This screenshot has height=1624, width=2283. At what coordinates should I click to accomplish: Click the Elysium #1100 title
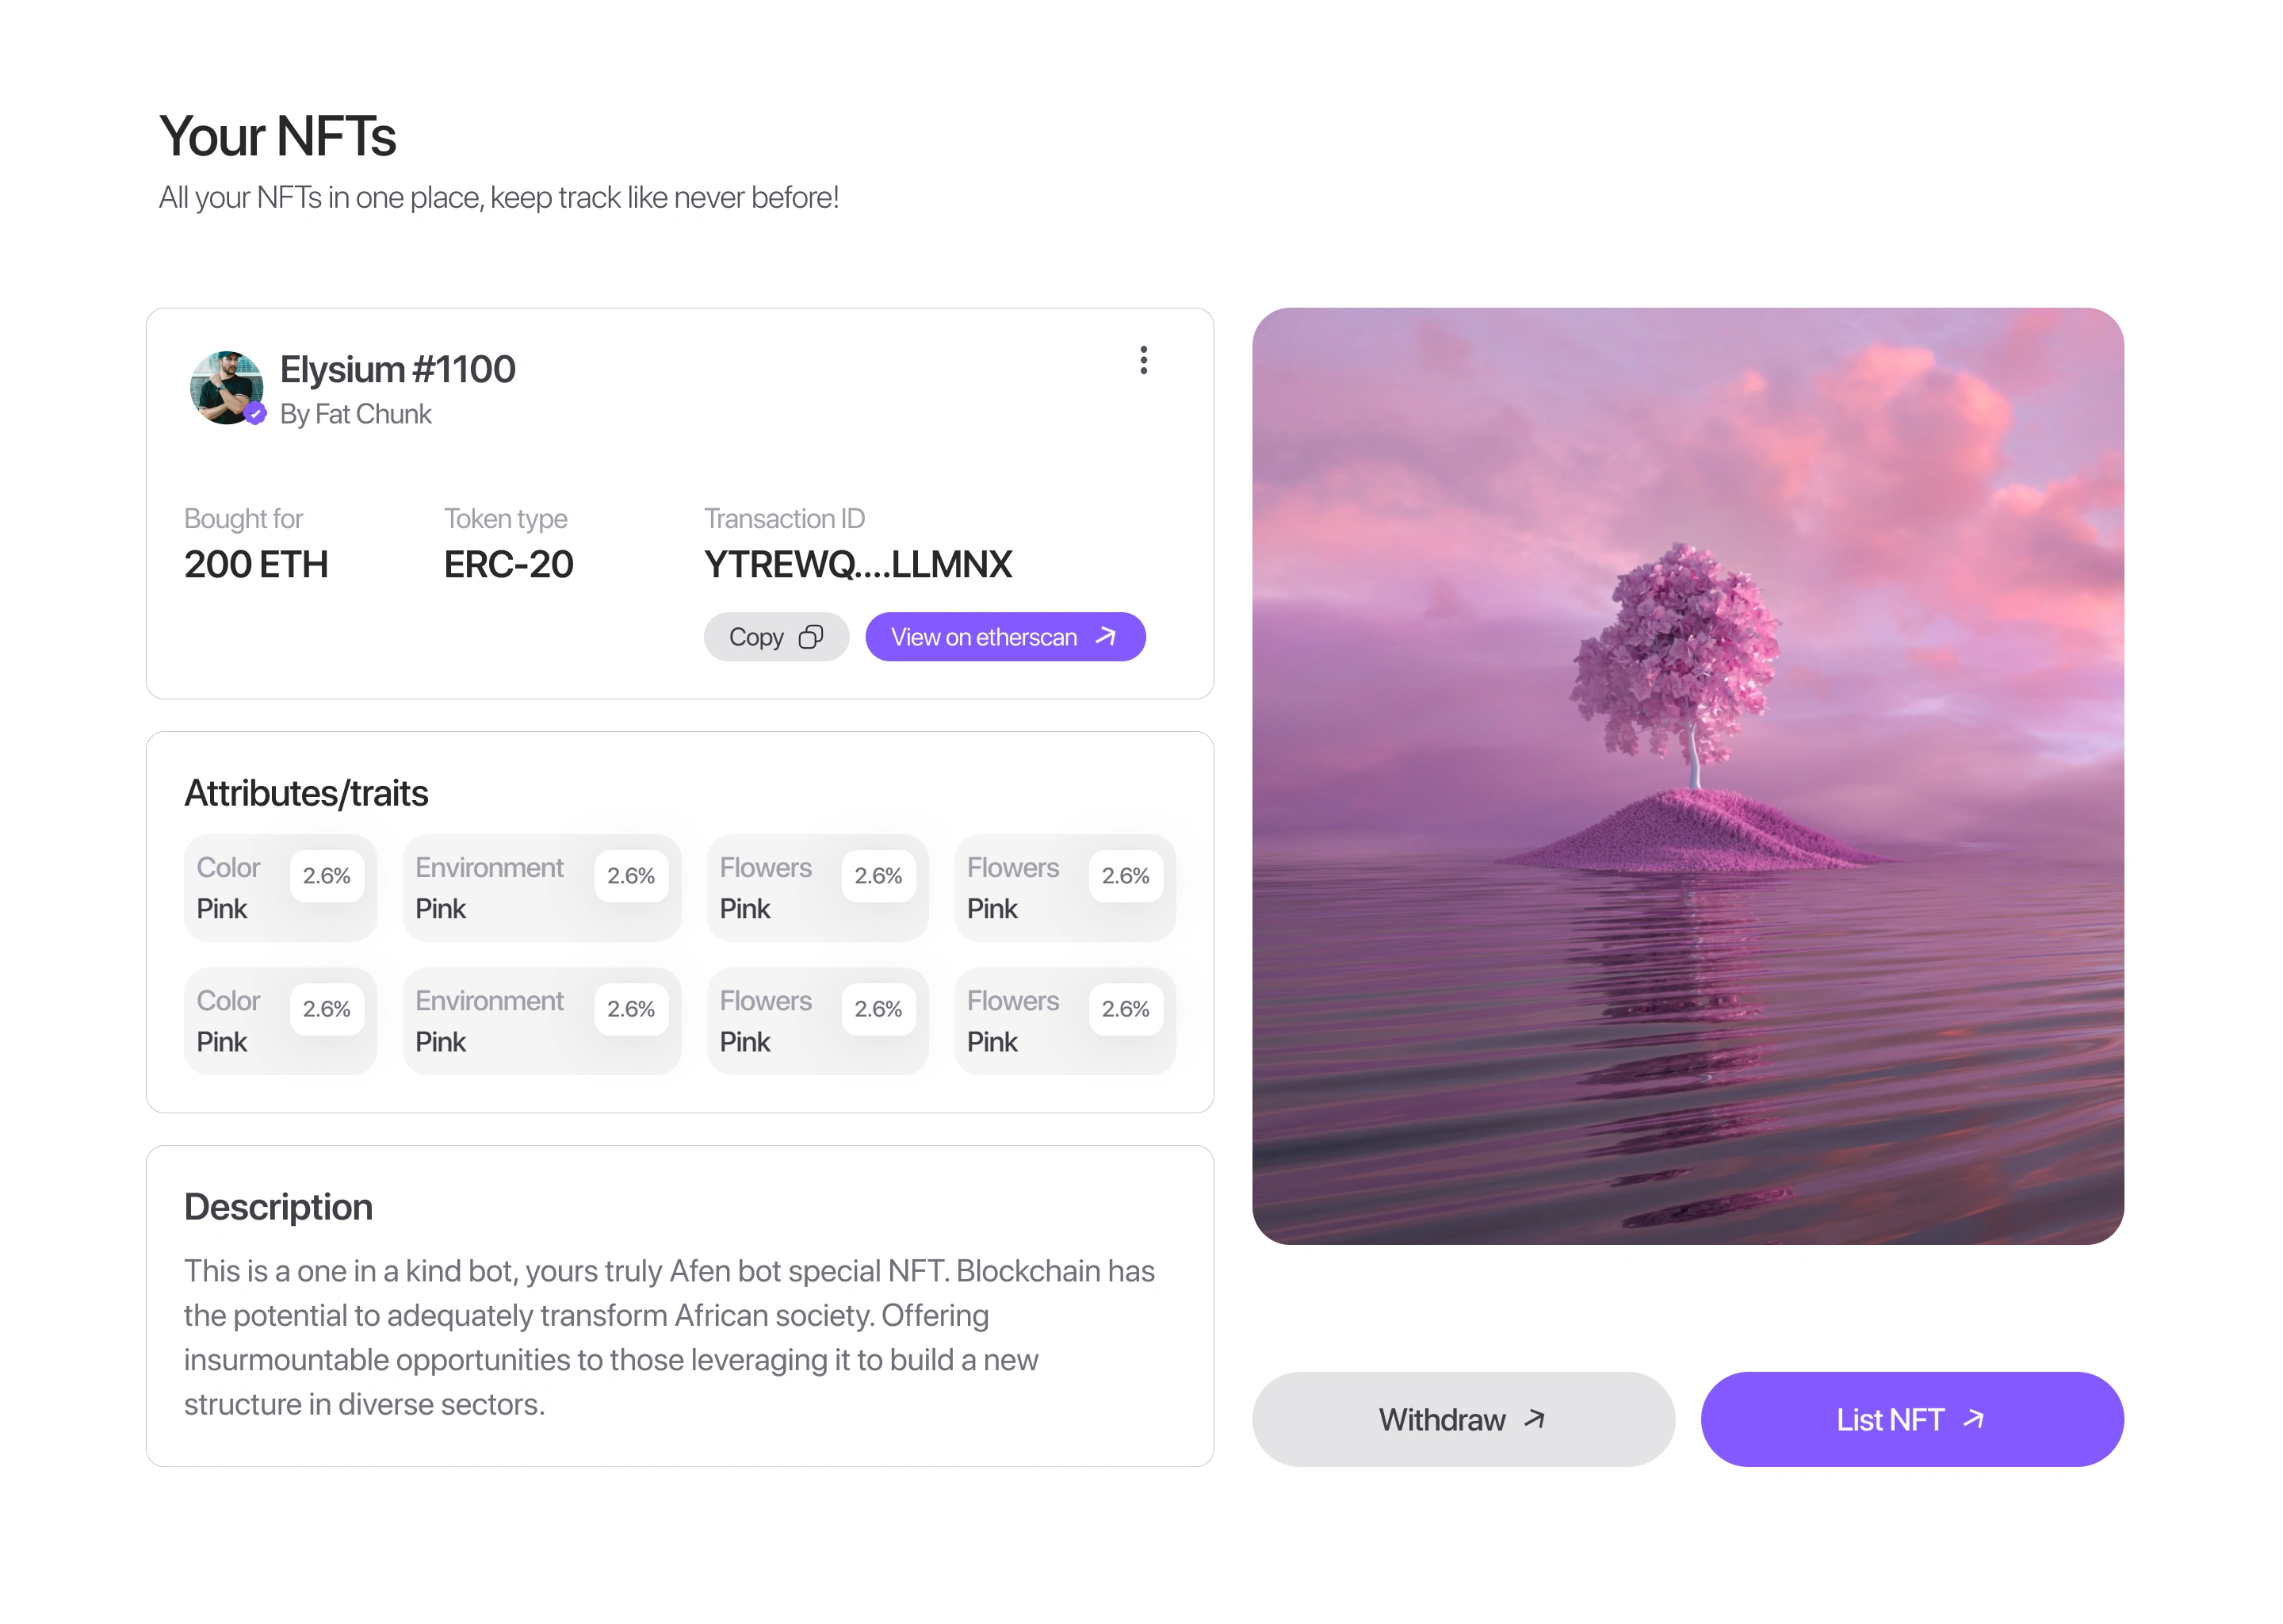[398, 370]
